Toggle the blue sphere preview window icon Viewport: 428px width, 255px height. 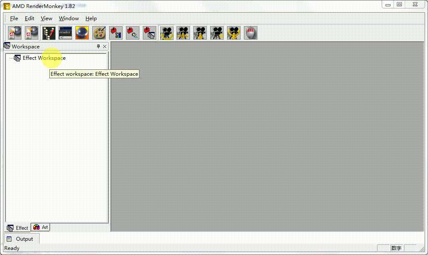point(82,33)
